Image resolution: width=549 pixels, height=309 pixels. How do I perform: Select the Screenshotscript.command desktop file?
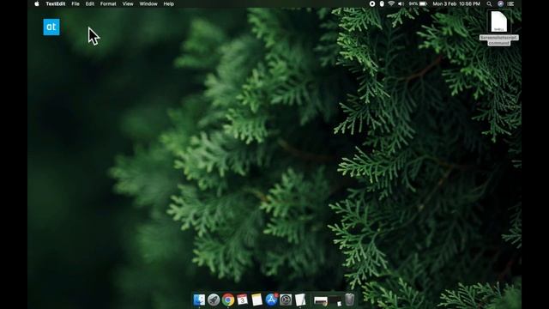[x=499, y=28]
